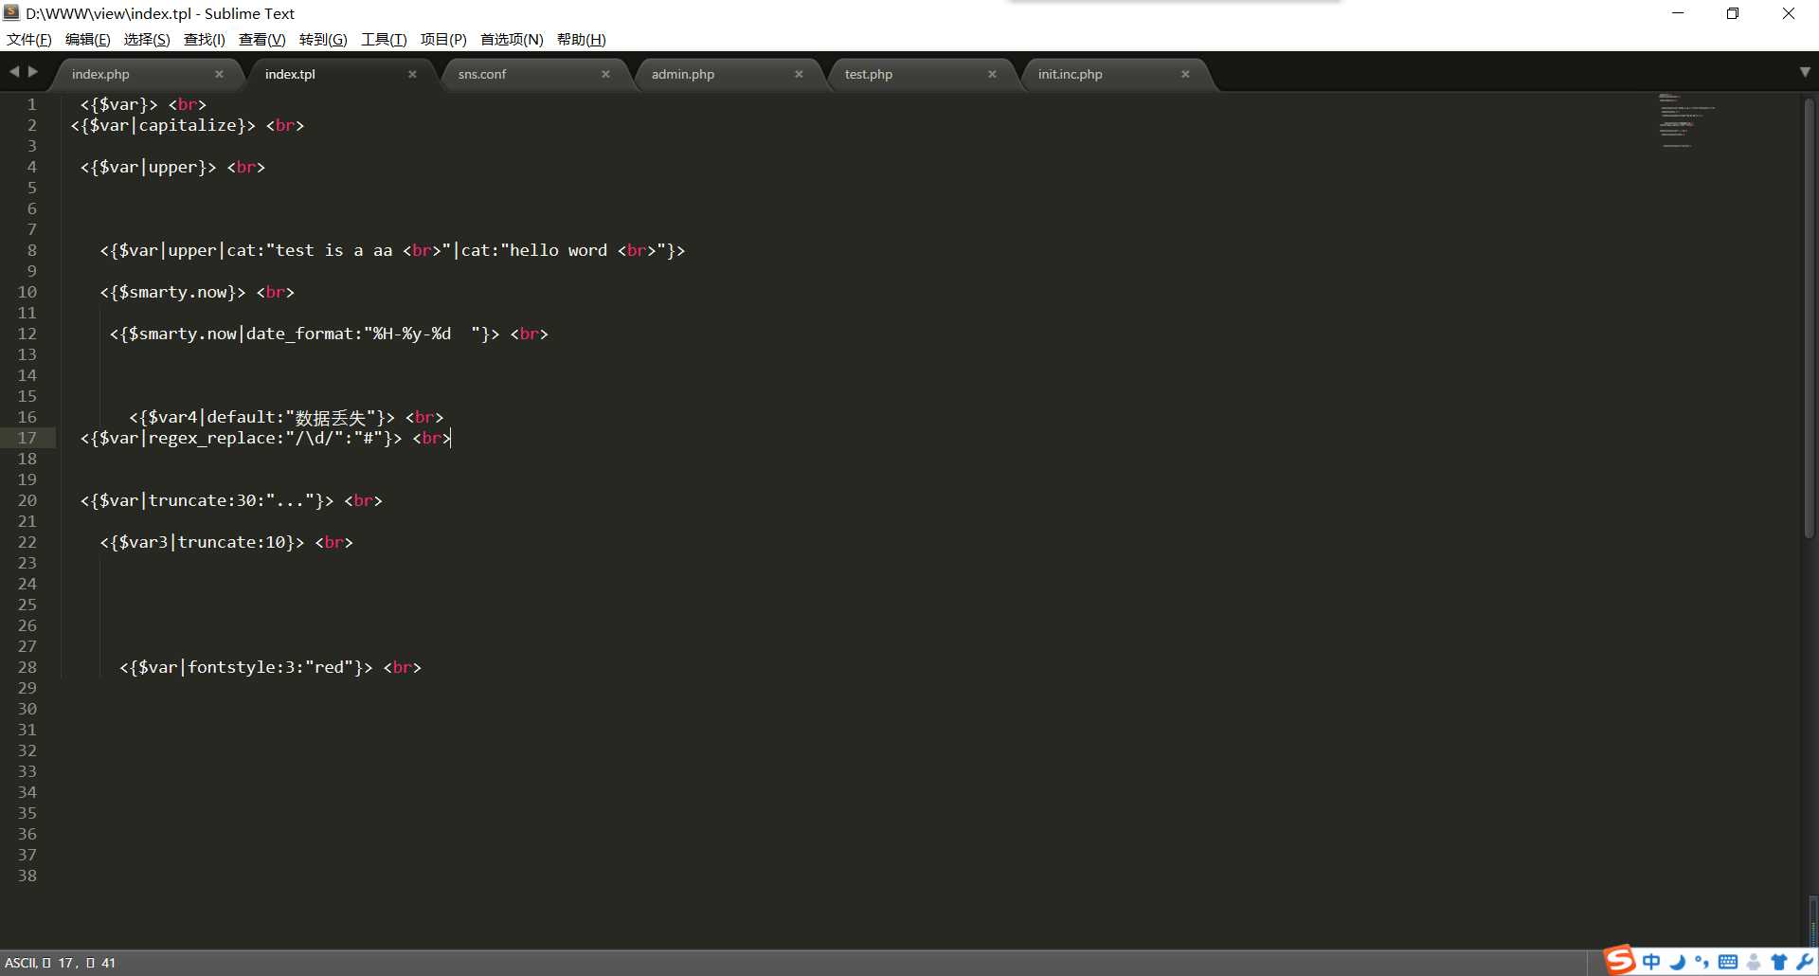
Task: Click status bar ASCII position text
Action: (61, 963)
